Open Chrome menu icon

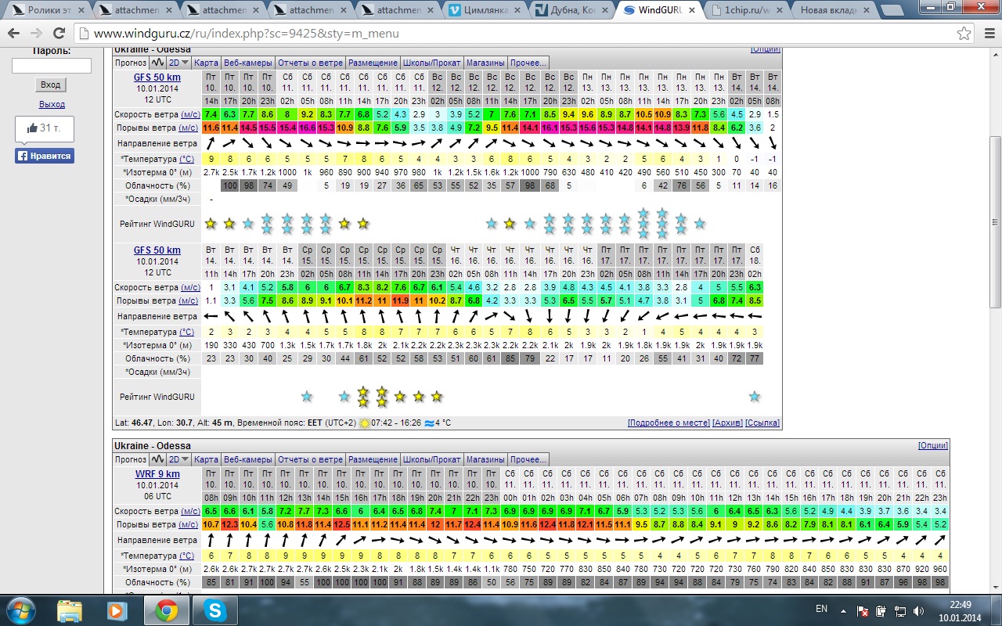point(987,34)
